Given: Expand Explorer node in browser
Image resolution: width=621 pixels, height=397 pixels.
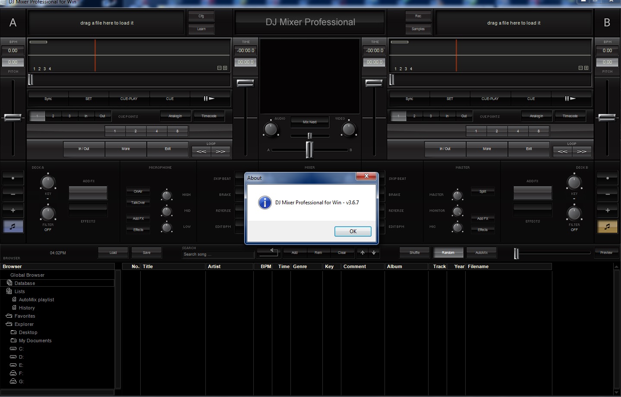Looking at the screenshot, I should coord(24,324).
